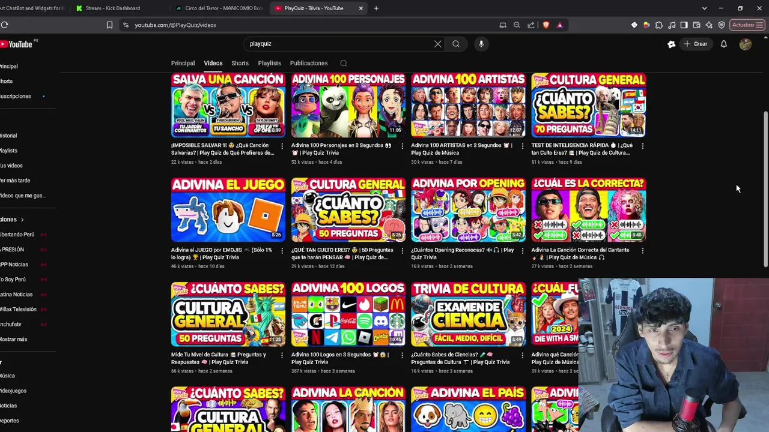Open site settings icon in the address bar

tap(126, 25)
